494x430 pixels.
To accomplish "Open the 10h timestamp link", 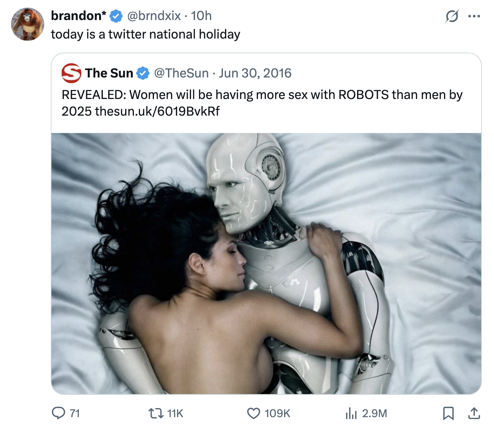I will pyautogui.click(x=201, y=16).
